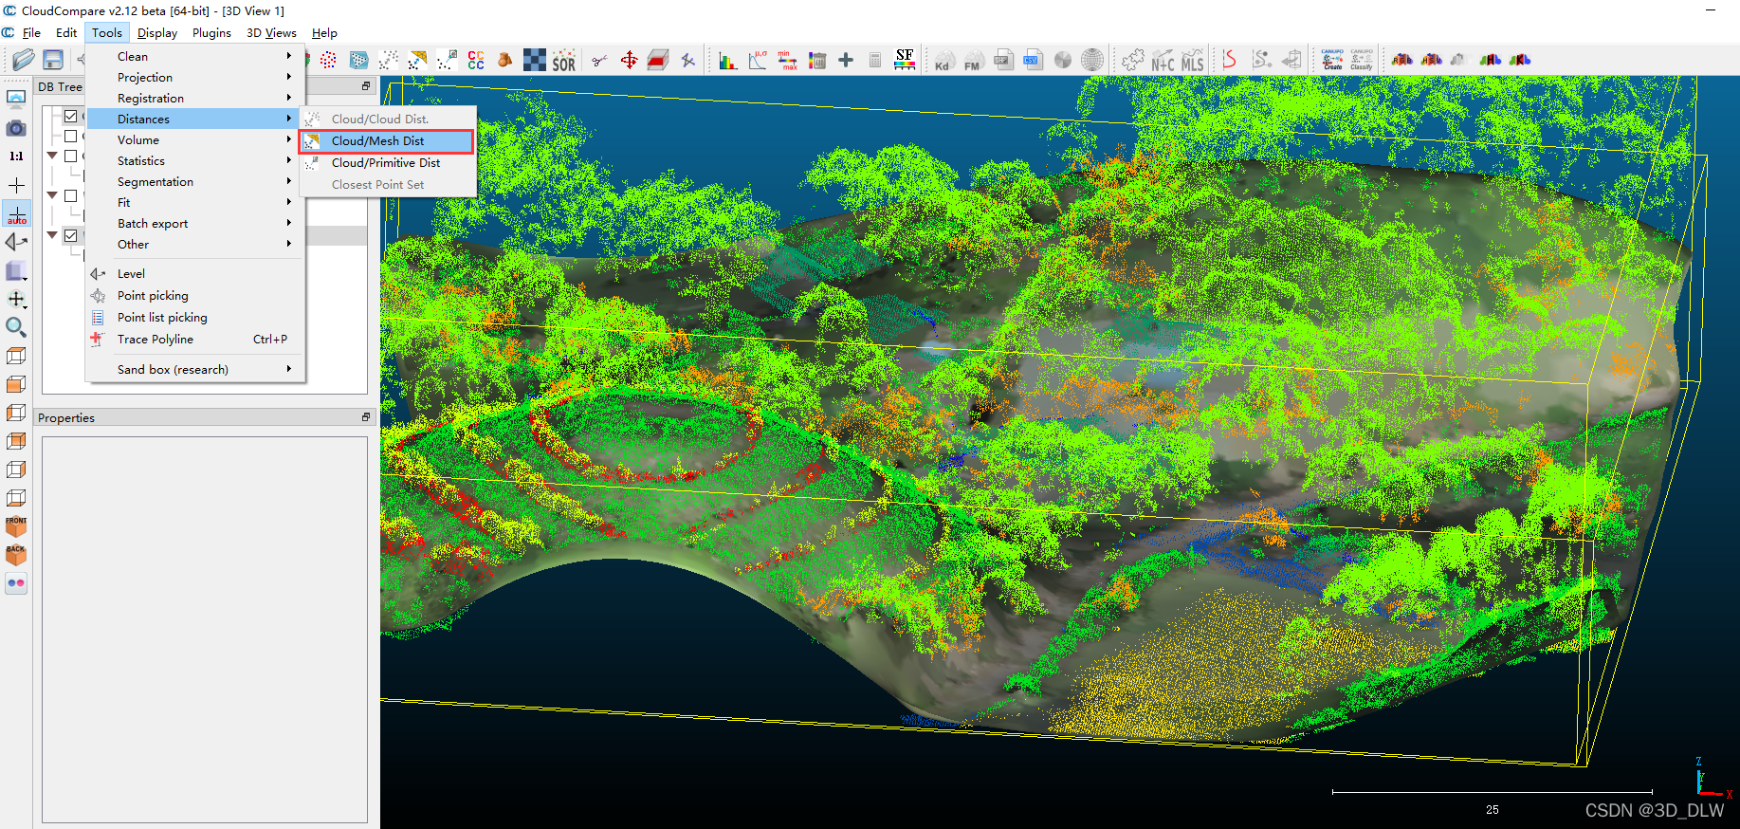Open the red Cross Section tool

coord(658,61)
